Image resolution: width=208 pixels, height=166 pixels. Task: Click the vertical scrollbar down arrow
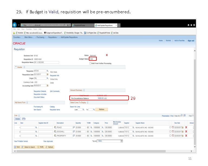(x=195, y=147)
